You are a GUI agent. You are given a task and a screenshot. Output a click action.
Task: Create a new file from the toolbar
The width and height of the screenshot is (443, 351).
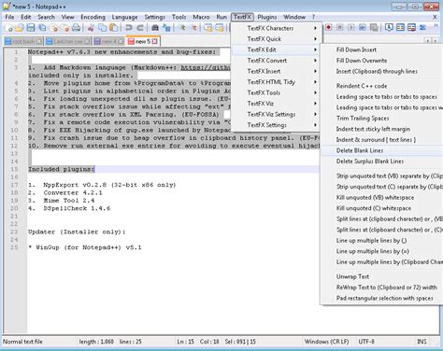click(9, 28)
